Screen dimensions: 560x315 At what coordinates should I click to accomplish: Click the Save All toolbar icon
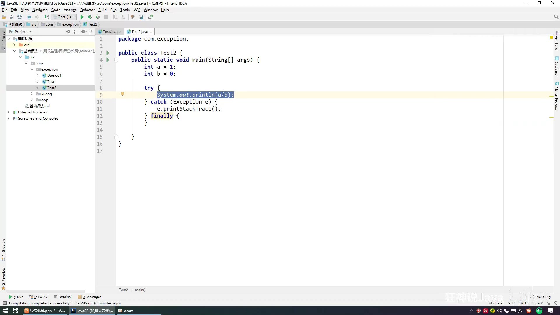click(x=12, y=17)
